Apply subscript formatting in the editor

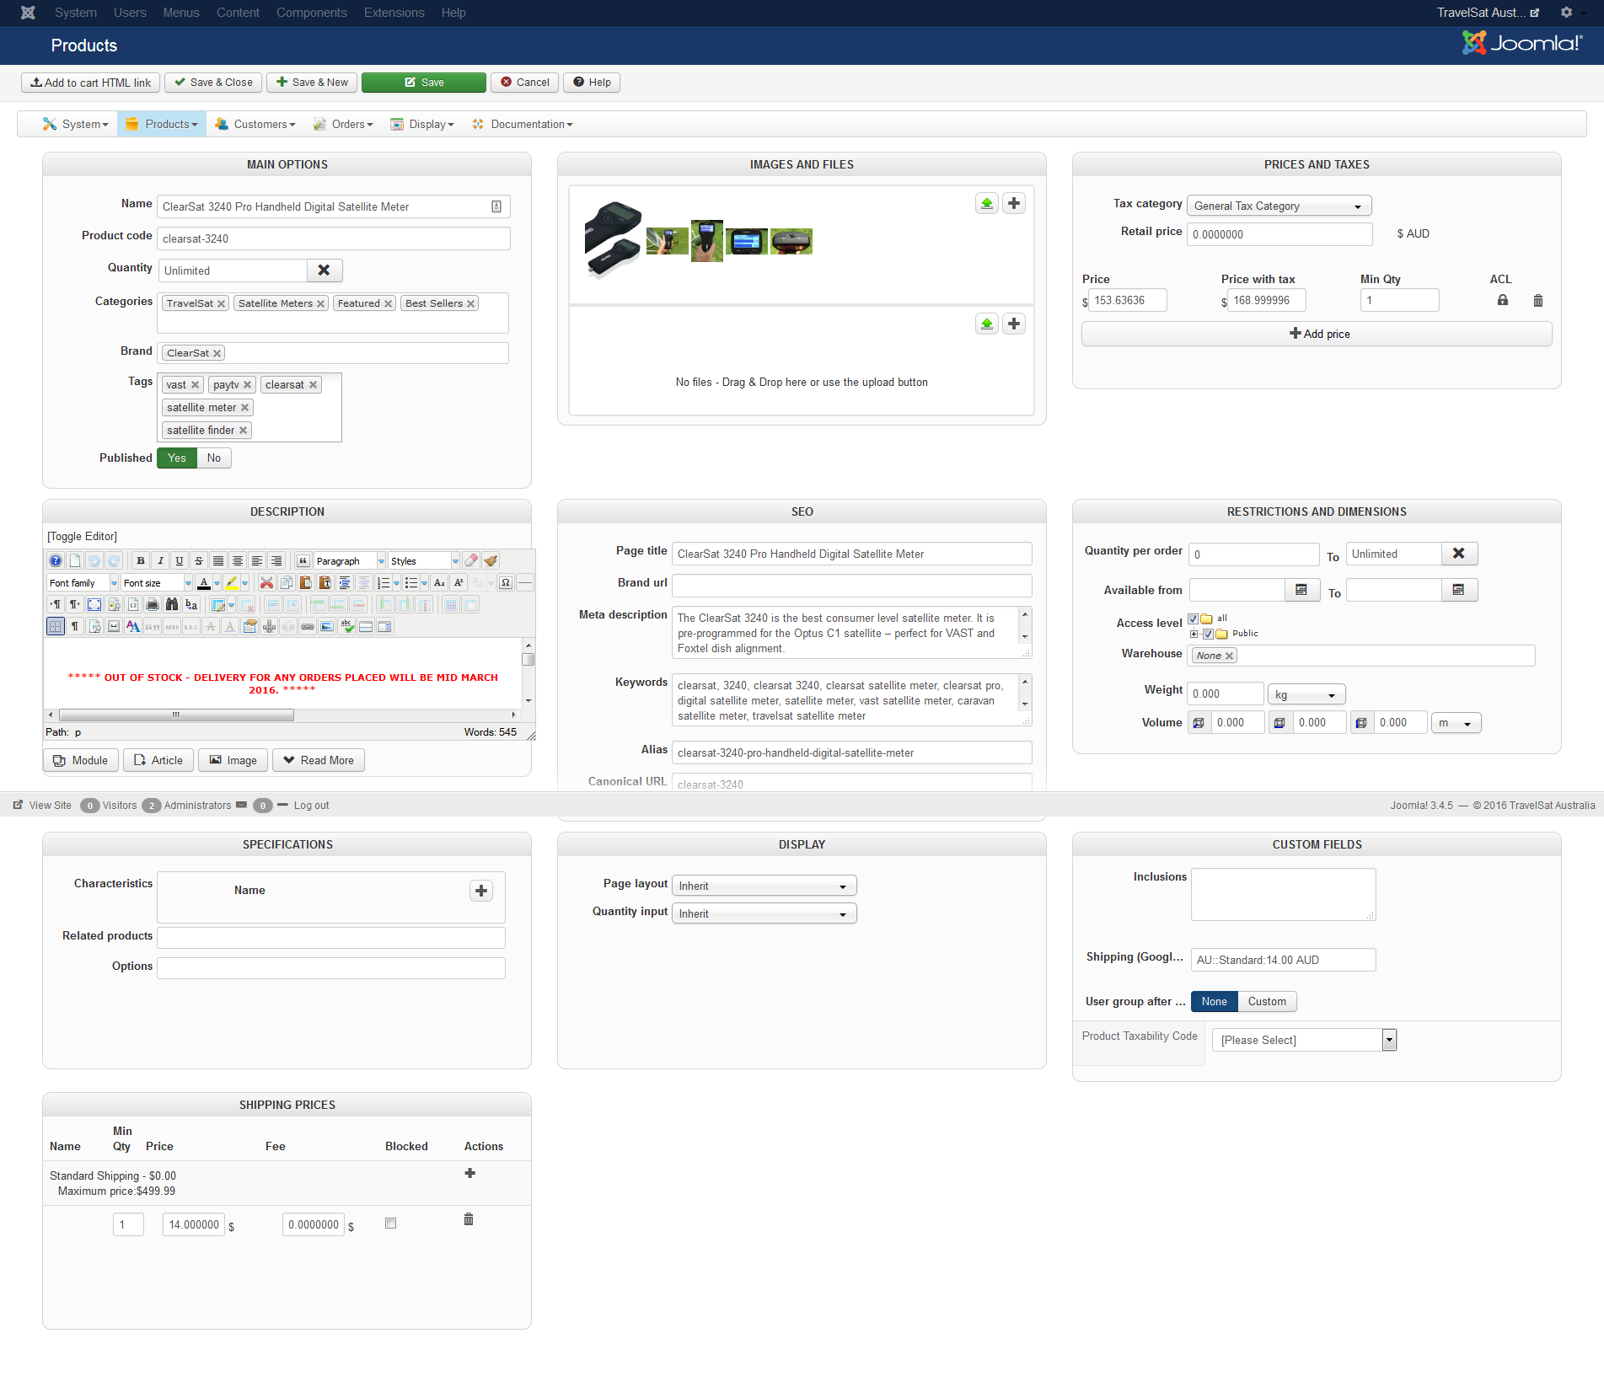tap(439, 583)
